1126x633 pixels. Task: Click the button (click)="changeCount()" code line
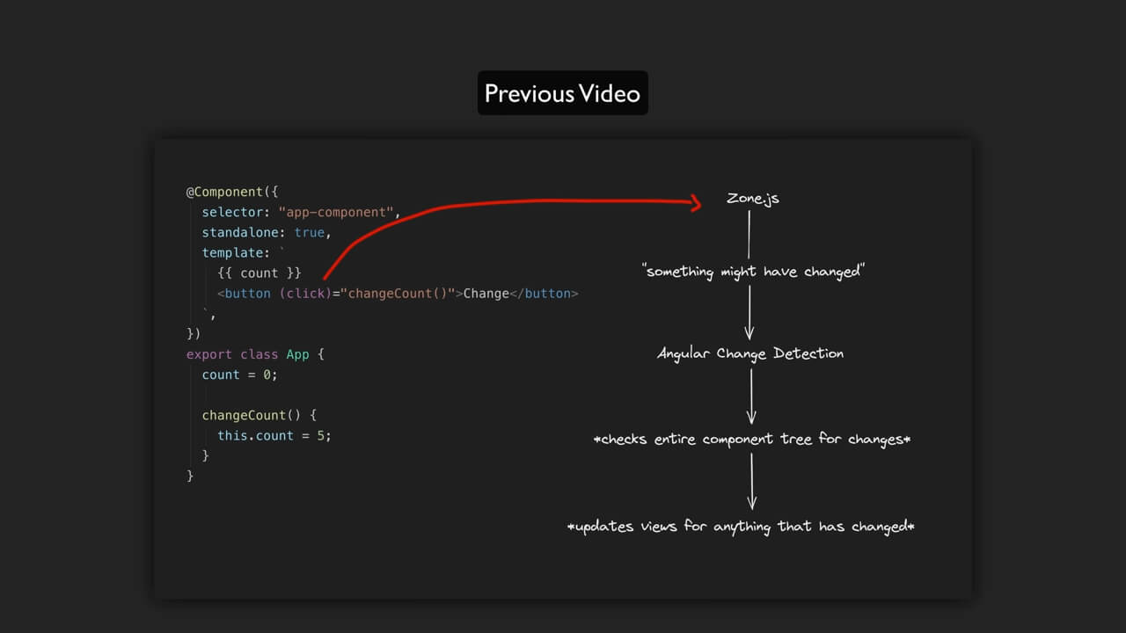(x=398, y=293)
